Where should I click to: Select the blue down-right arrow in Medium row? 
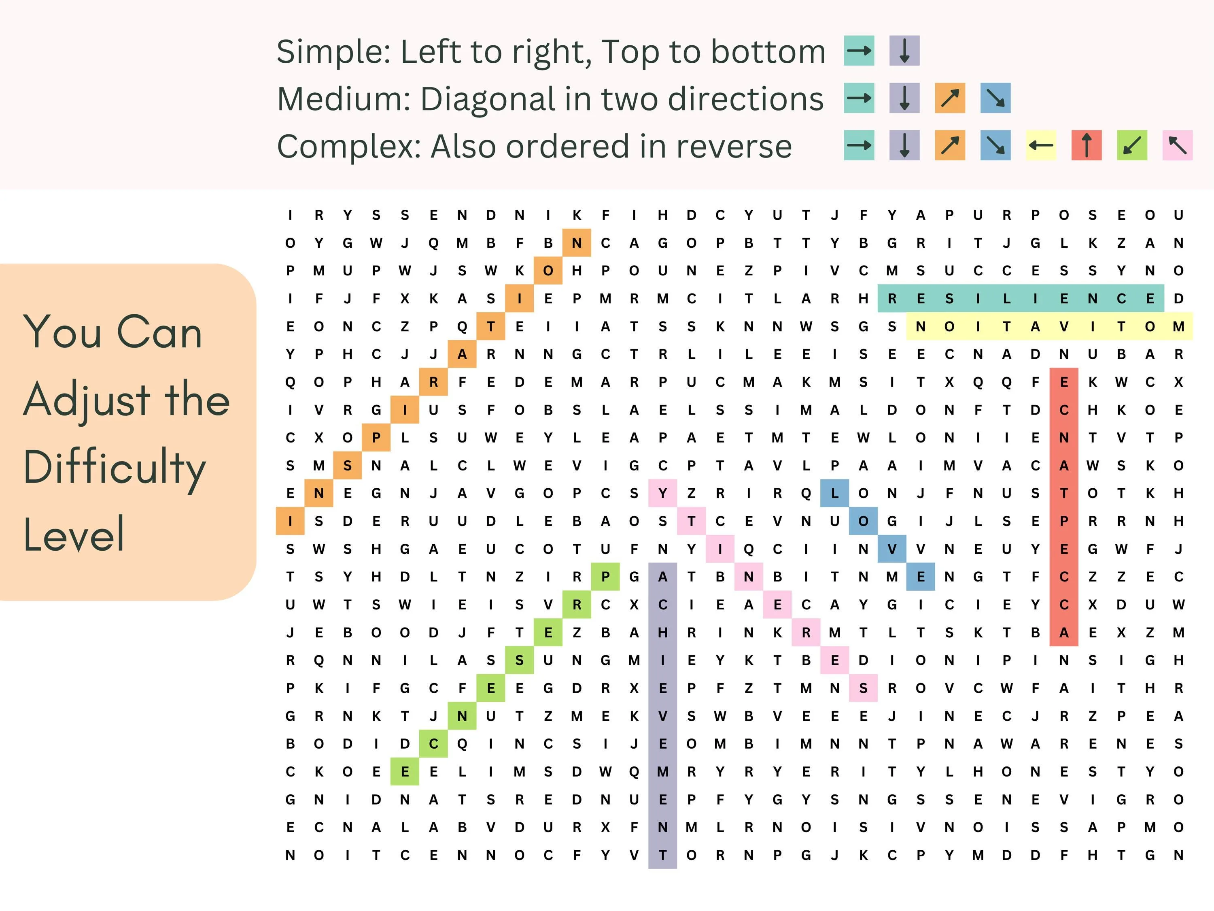click(x=995, y=98)
